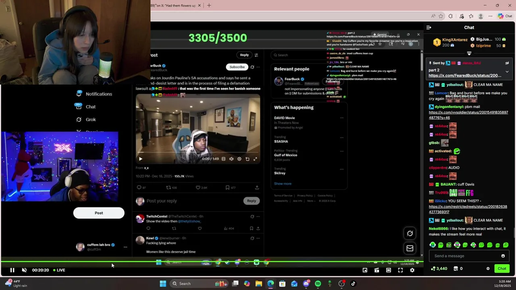Image resolution: width=516 pixels, height=290 pixels.
Task: Open picture-in-picture mode in Kick player
Action: tap(365, 270)
